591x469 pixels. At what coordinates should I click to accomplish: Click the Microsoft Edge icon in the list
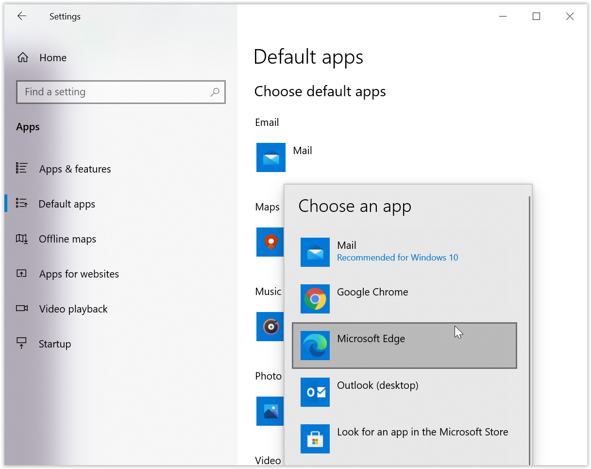[315, 346]
